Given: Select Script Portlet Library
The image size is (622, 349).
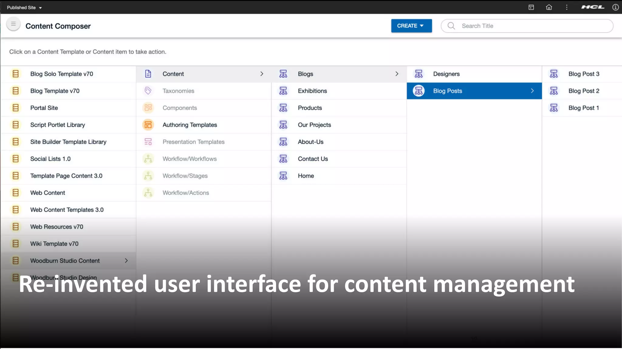Looking at the screenshot, I should 68,125.
